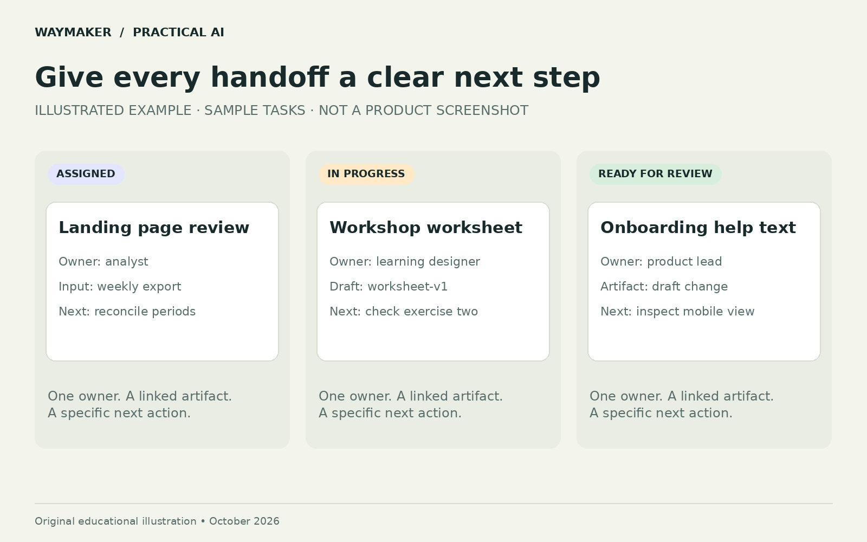Click "Draft: worksheet-v1" line
The height and width of the screenshot is (542, 867).
pyautogui.click(x=389, y=287)
